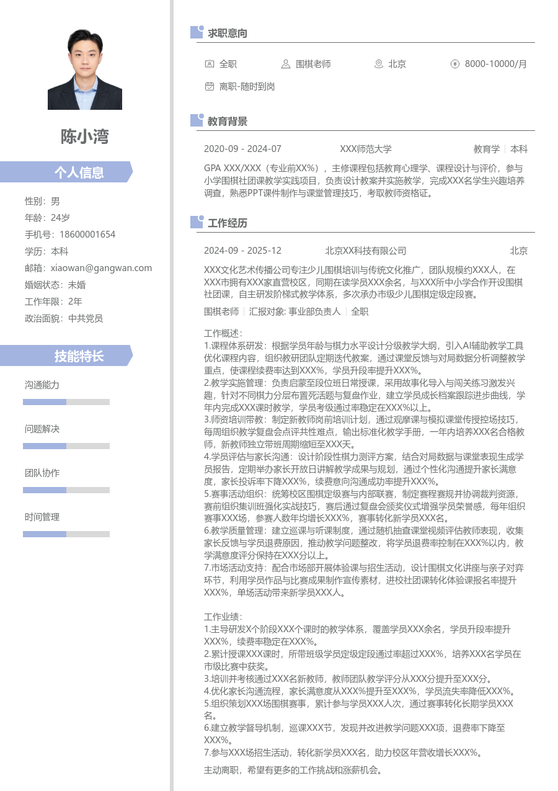Select the 技能特长 section banner
This screenshot has width=558, height=791.
click(66, 355)
